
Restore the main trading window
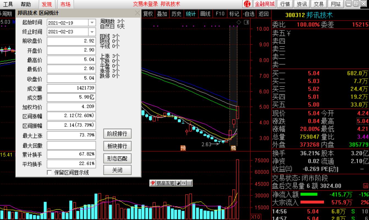pos(356,4)
